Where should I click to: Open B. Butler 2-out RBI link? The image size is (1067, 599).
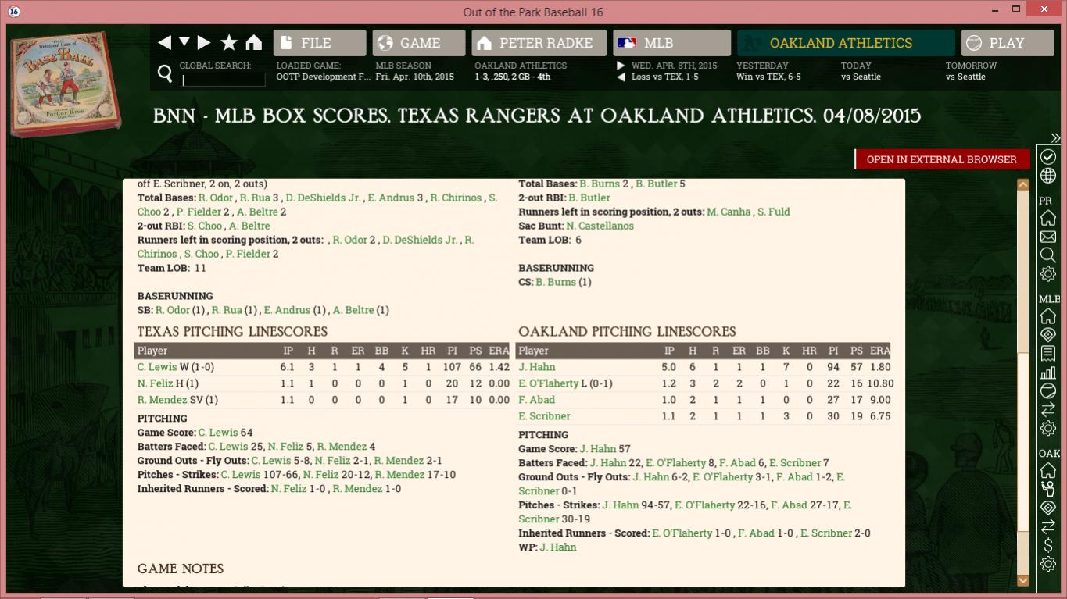589,198
